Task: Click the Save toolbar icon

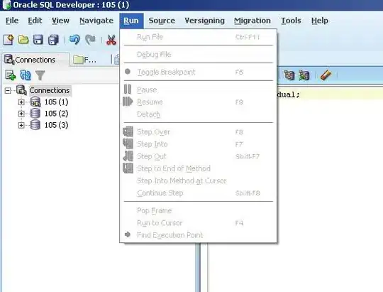Action: pos(38,40)
